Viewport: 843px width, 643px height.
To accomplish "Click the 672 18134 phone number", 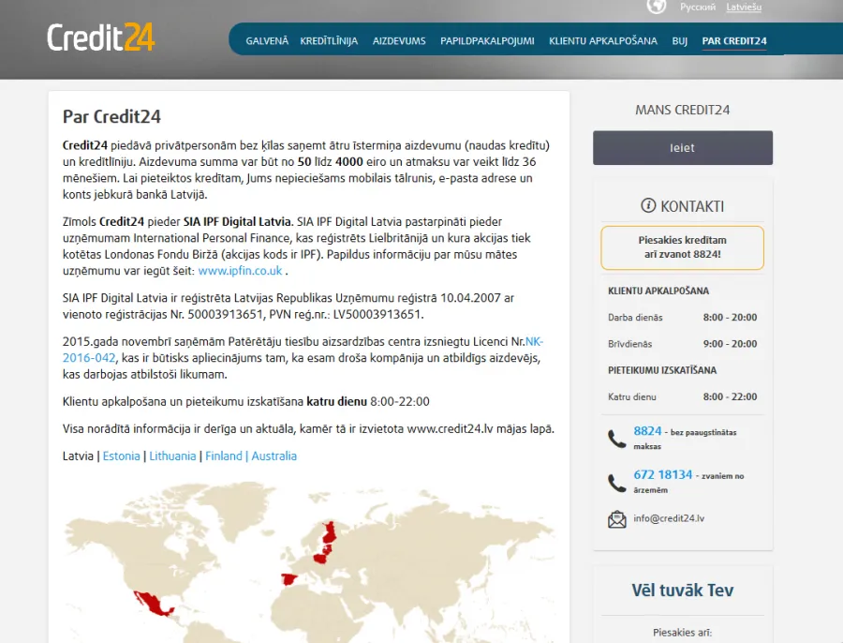I will coord(663,474).
